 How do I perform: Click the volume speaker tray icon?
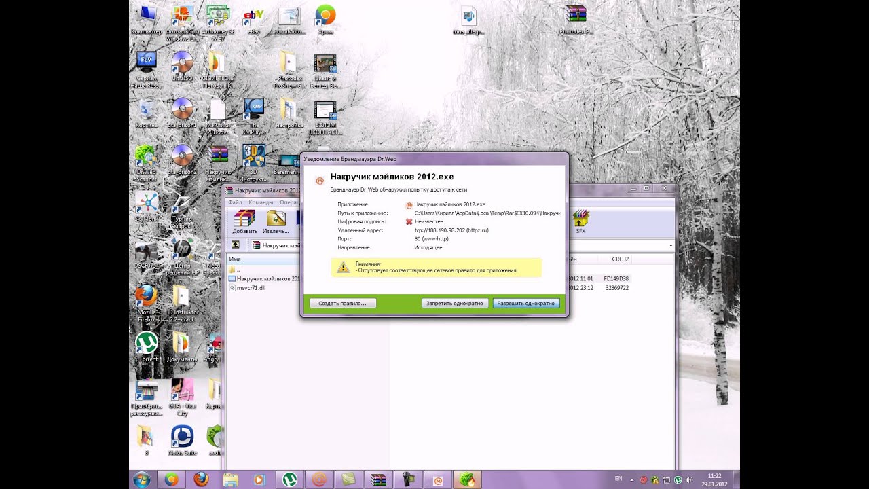(688, 479)
